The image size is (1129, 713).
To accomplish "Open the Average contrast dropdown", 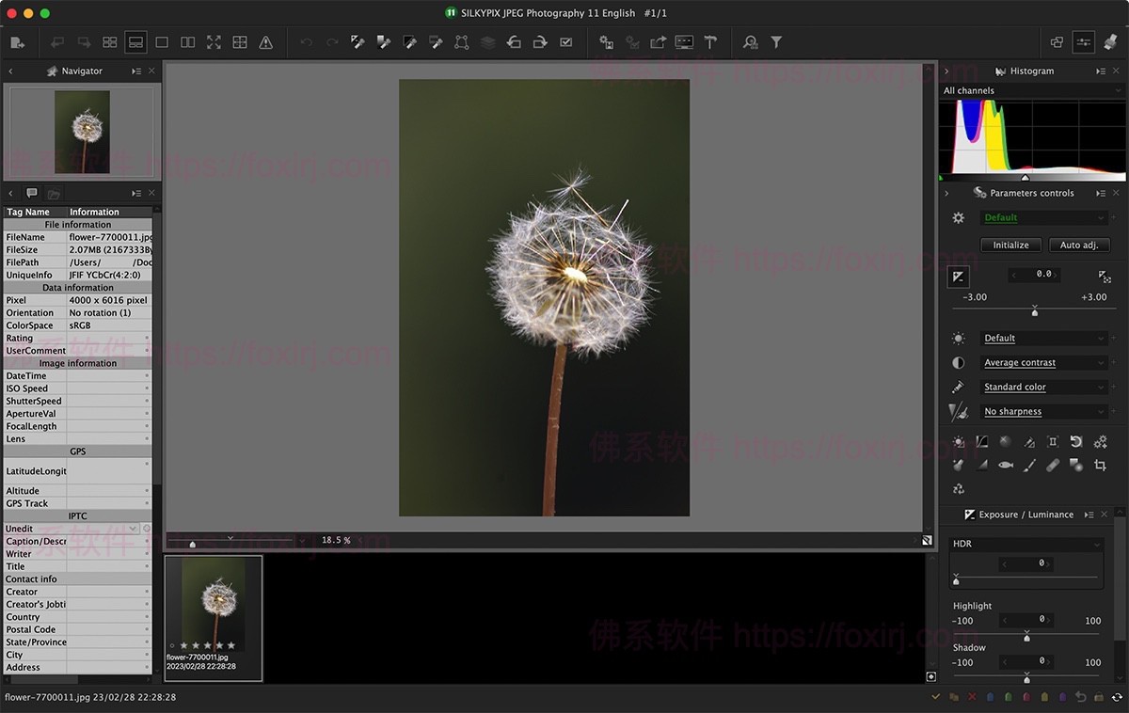I will pyautogui.click(x=1043, y=363).
